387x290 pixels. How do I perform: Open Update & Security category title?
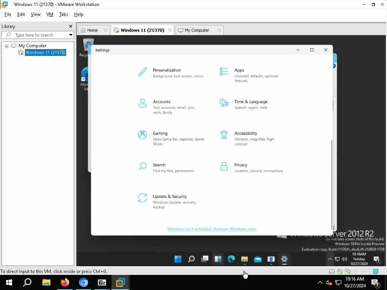point(170,196)
